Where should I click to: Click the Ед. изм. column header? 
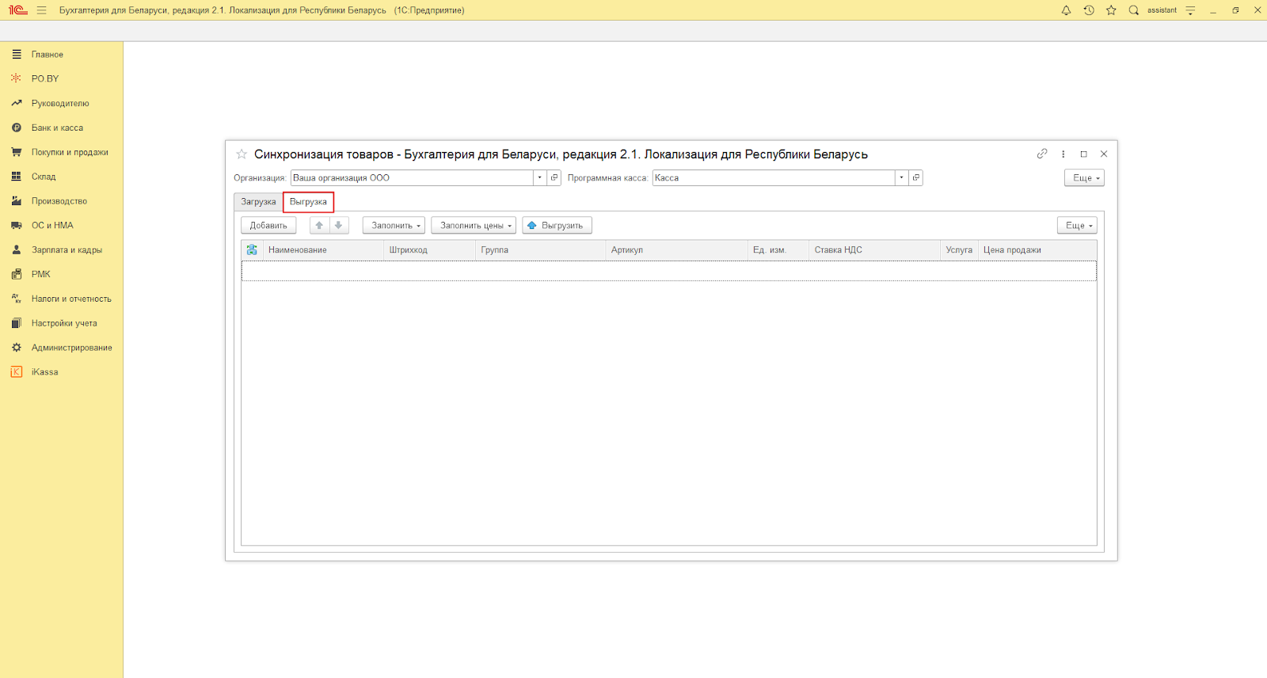click(778, 249)
